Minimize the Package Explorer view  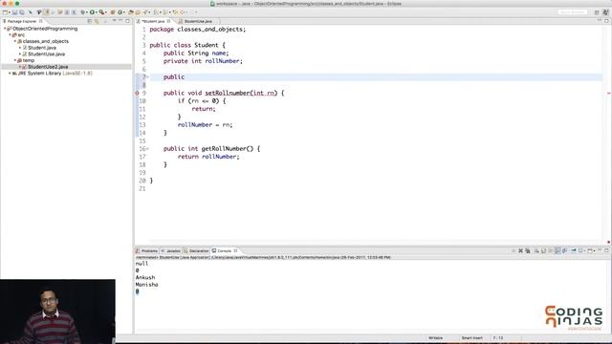[120, 21]
